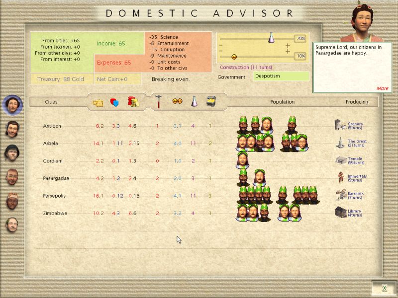Click the Treasury: 88 Gold box
The height and width of the screenshot is (298, 398).
[x=62, y=79]
